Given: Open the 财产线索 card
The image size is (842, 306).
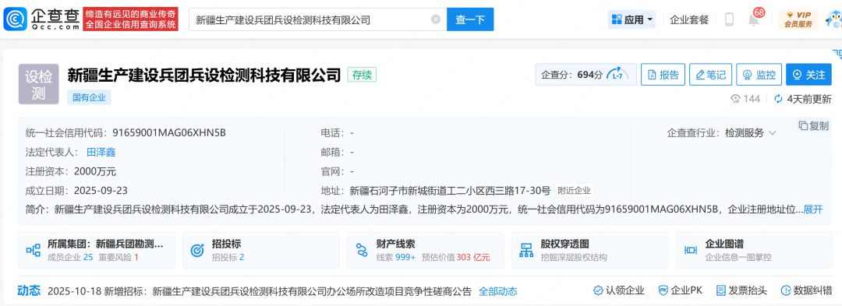Looking at the screenshot, I should [426, 250].
